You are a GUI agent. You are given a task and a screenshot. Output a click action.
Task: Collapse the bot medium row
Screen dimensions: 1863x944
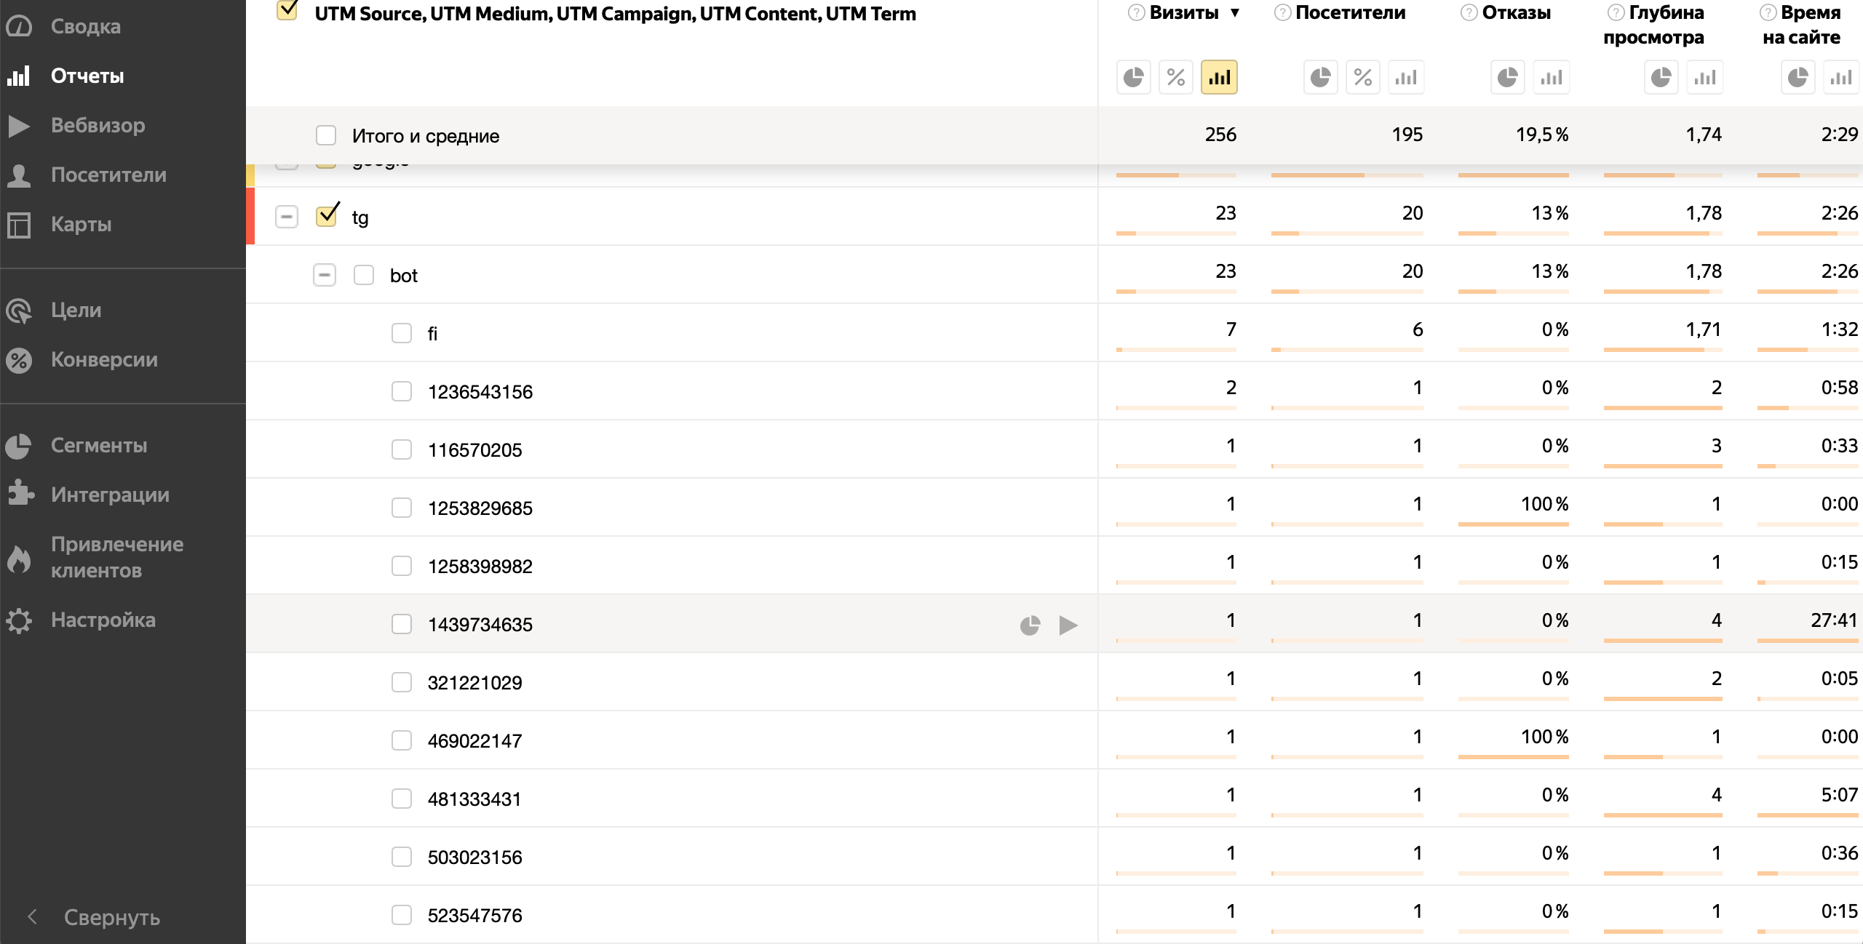pyautogui.click(x=325, y=275)
